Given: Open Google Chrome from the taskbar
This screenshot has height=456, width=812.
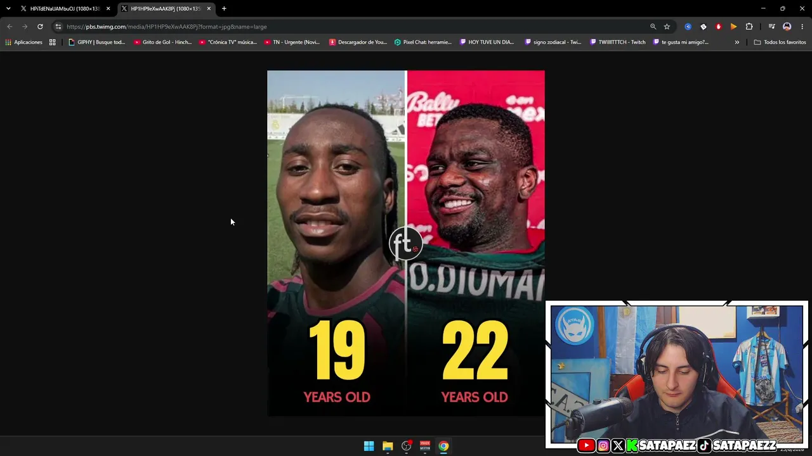Looking at the screenshot, I should [443, 446].
